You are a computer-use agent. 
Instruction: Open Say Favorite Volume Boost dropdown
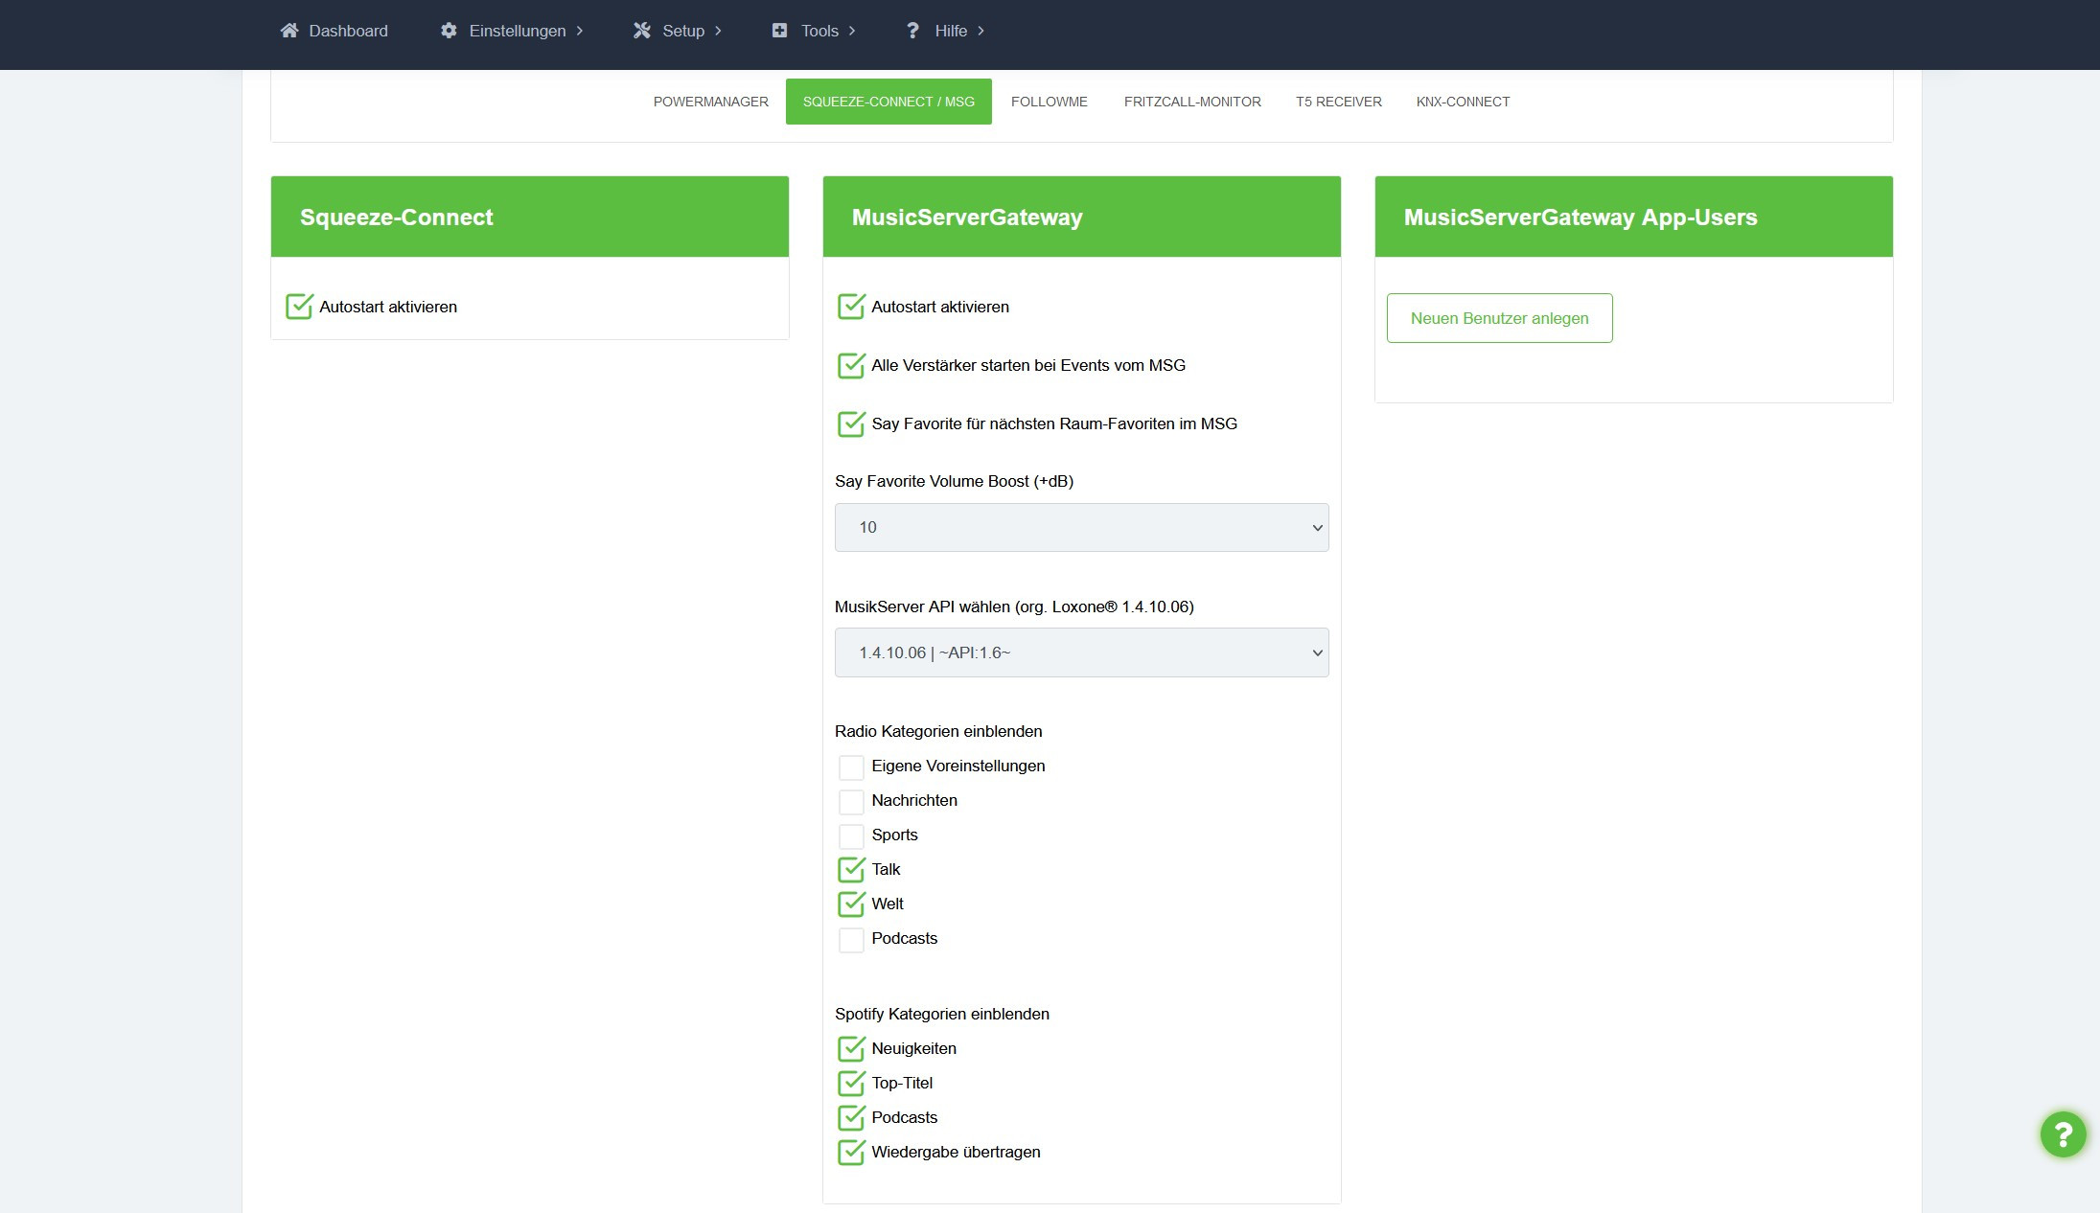coord(1081,527)
